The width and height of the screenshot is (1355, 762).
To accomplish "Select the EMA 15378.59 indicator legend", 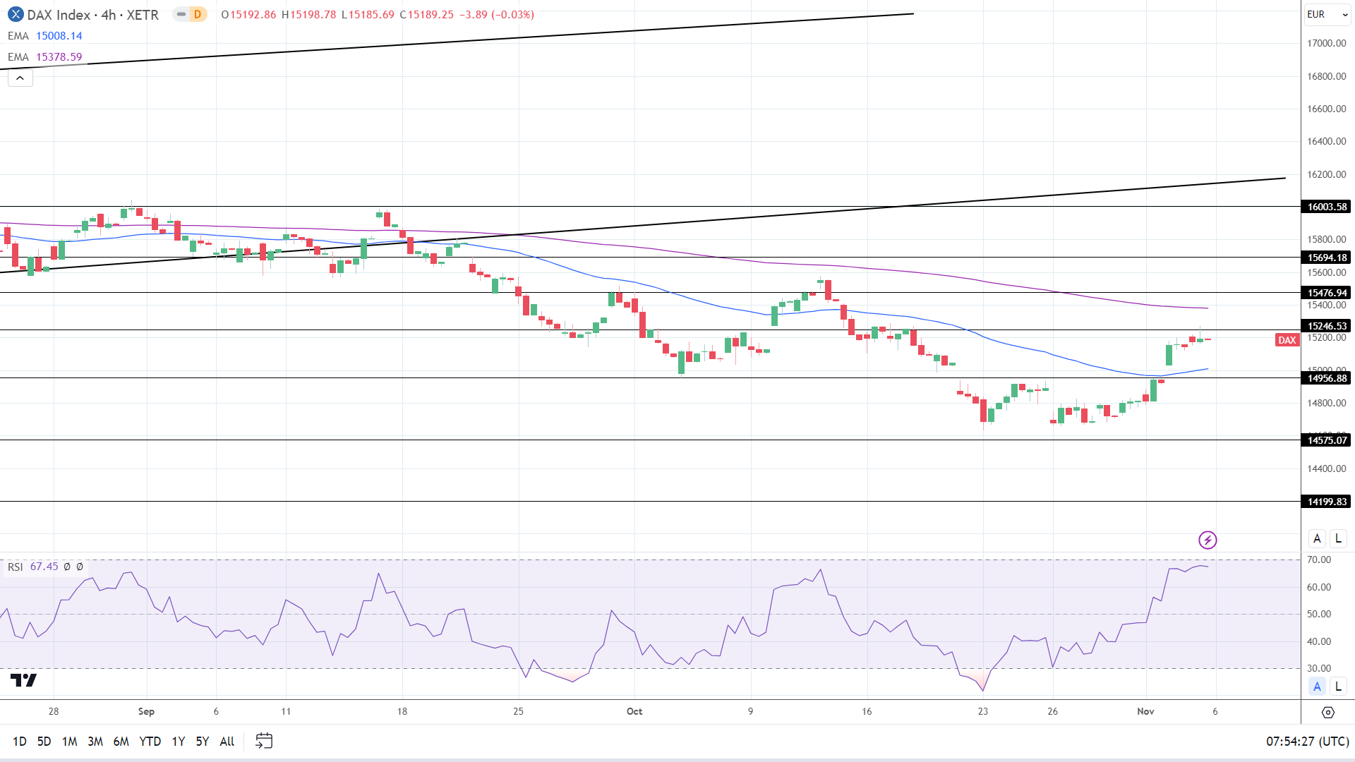I will (x=45, y=57).
